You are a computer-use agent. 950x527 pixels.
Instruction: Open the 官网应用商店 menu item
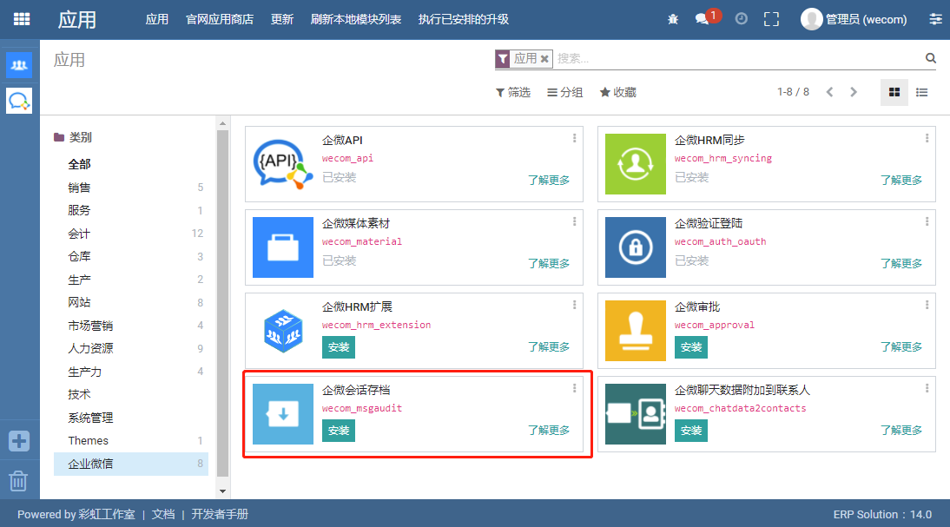(x=220, y=19)
